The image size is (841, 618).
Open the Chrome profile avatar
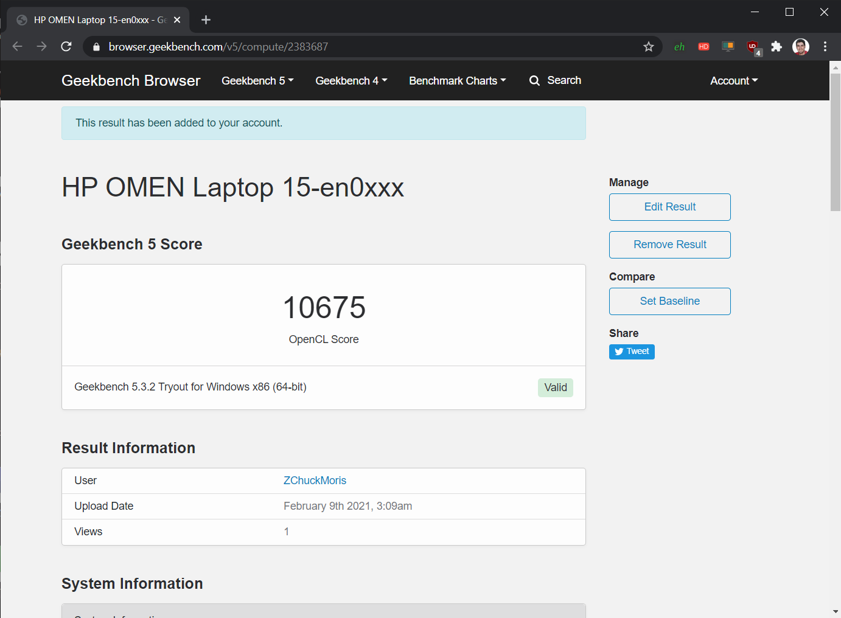801,47
